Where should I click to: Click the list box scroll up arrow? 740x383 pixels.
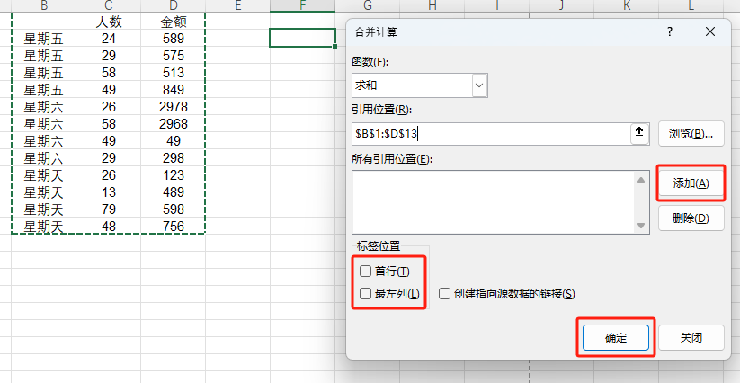pyautogui.click(x=641, y=180)
